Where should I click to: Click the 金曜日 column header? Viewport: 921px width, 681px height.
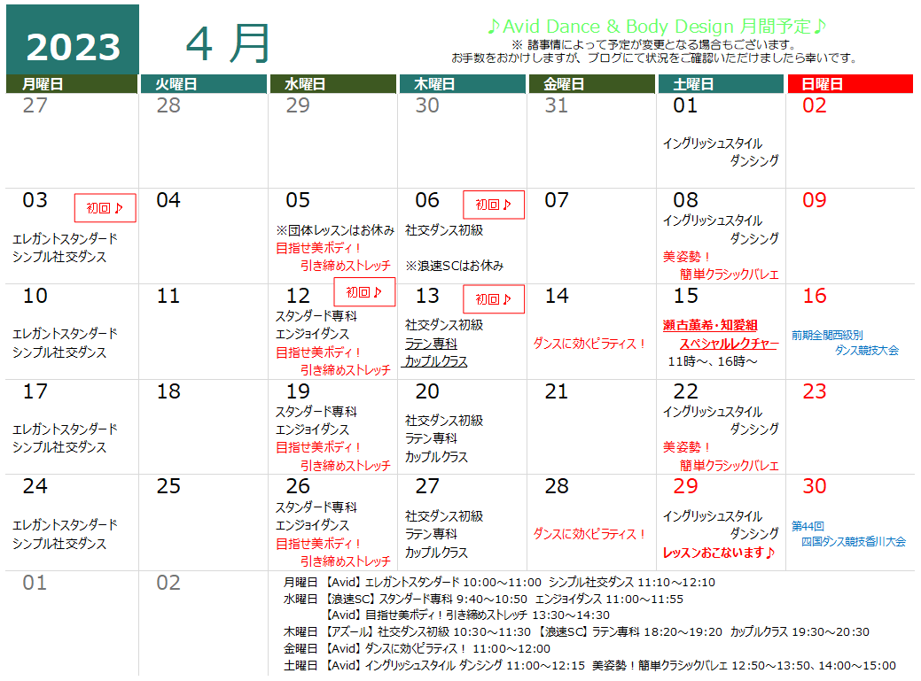coord(591,84)
